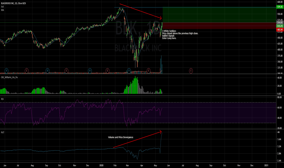
Task: Open the earnings marker in mid-July 2019
Action: 27,71
